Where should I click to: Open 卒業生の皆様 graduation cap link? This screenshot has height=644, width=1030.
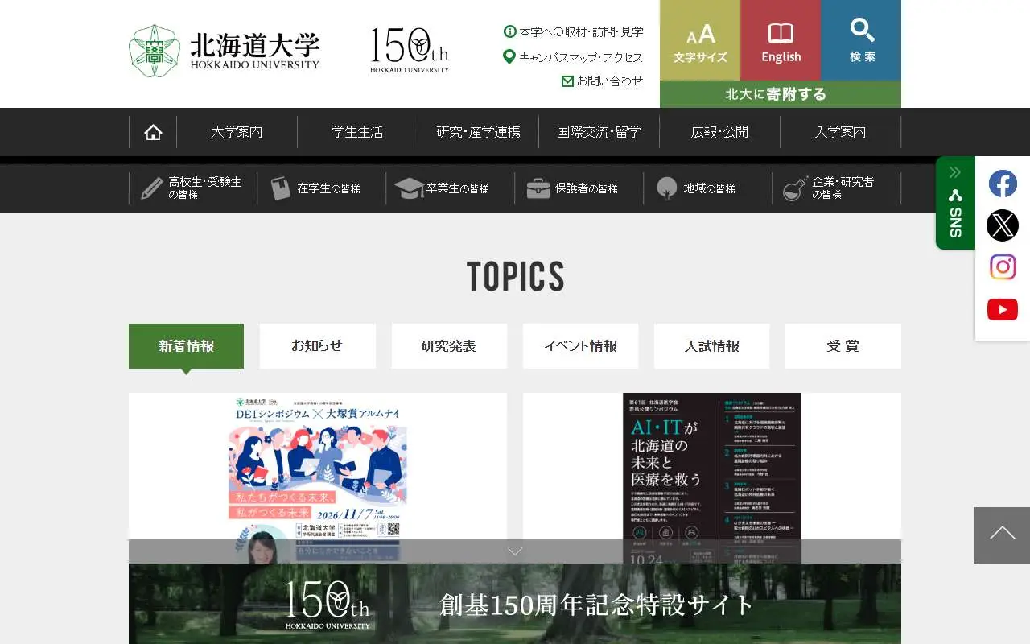[451, 188]
